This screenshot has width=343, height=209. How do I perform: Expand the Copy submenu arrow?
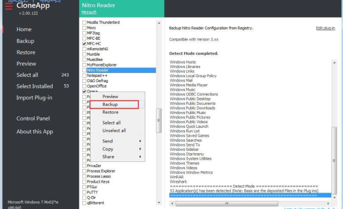[140, 149]
